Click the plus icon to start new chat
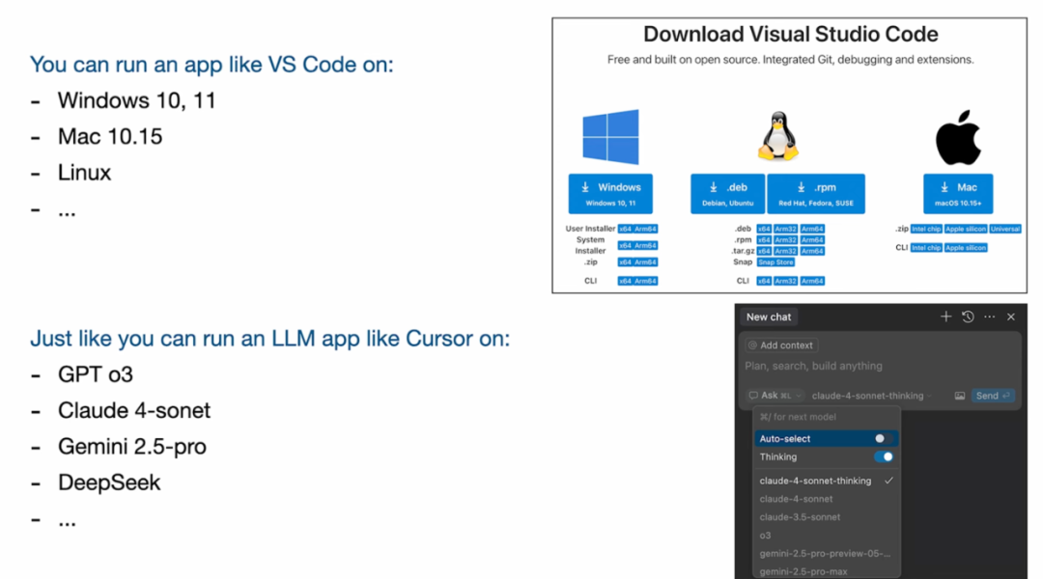This screenshot has height=579, width=1043. point(945,317)
